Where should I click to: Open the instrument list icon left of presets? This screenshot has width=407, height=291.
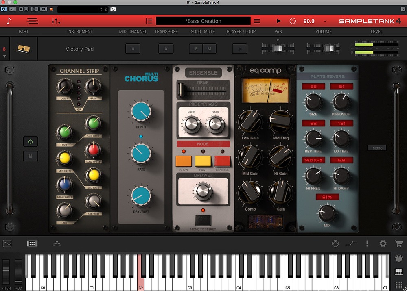[x=149, y=21]
